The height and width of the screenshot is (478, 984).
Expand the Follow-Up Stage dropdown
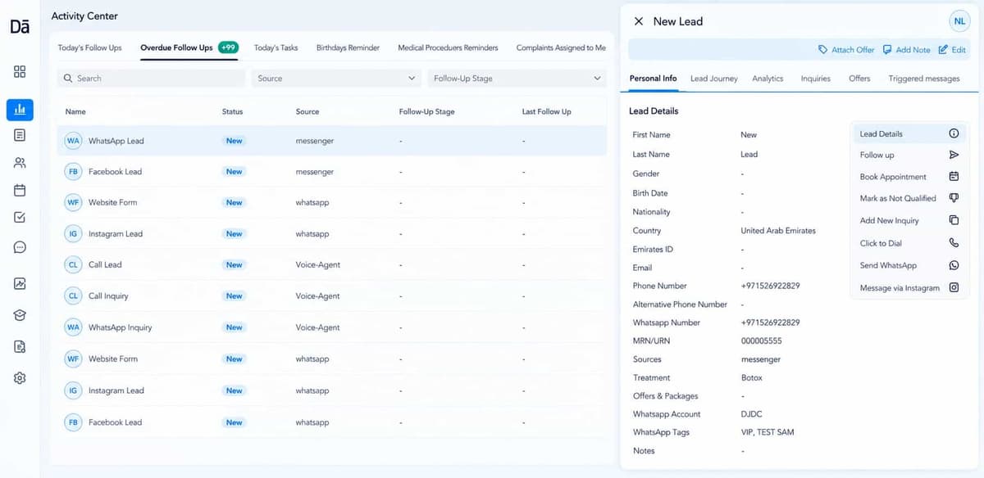pos(517,79)
